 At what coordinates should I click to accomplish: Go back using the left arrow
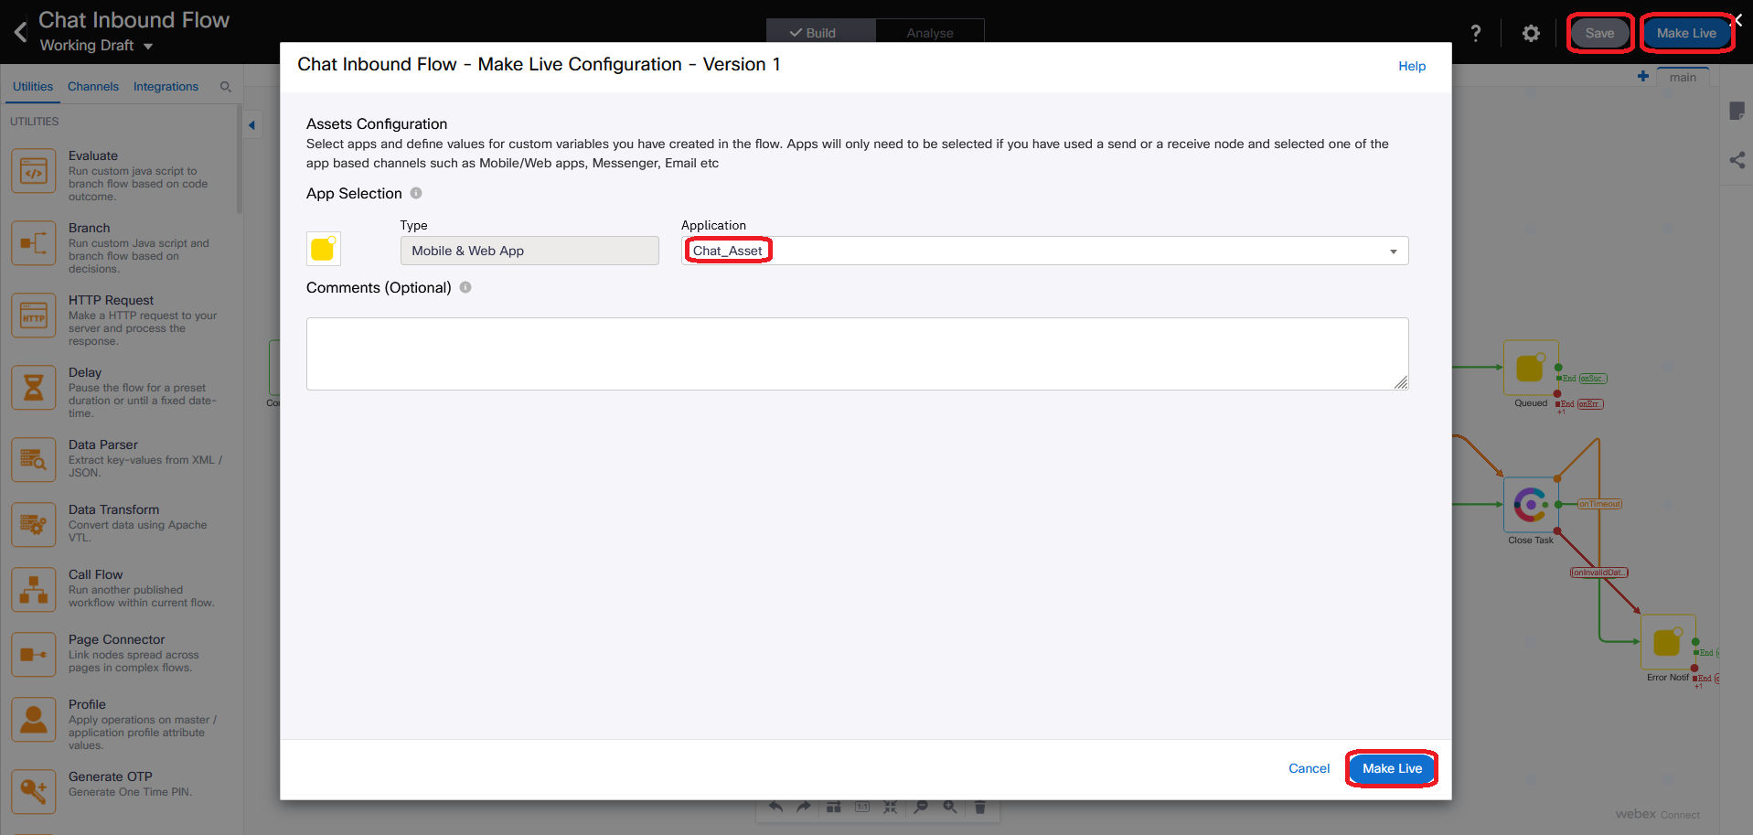coord(20,33)
